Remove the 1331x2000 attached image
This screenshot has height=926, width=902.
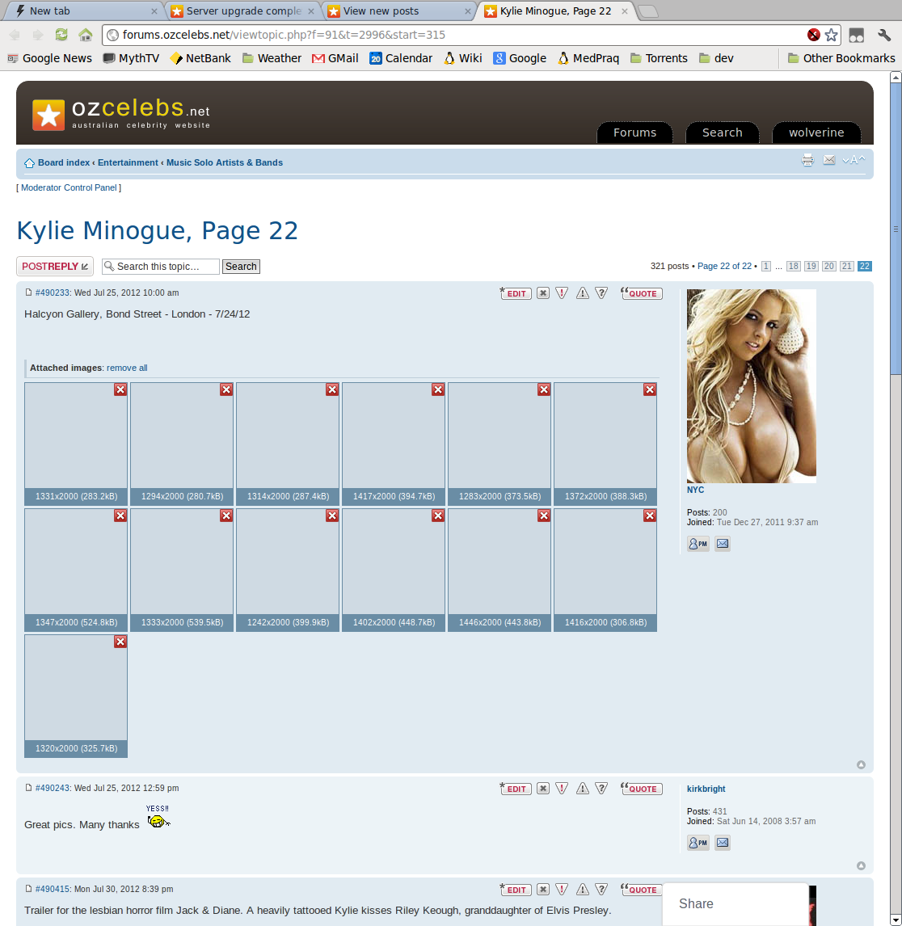(x=120, y=389)
